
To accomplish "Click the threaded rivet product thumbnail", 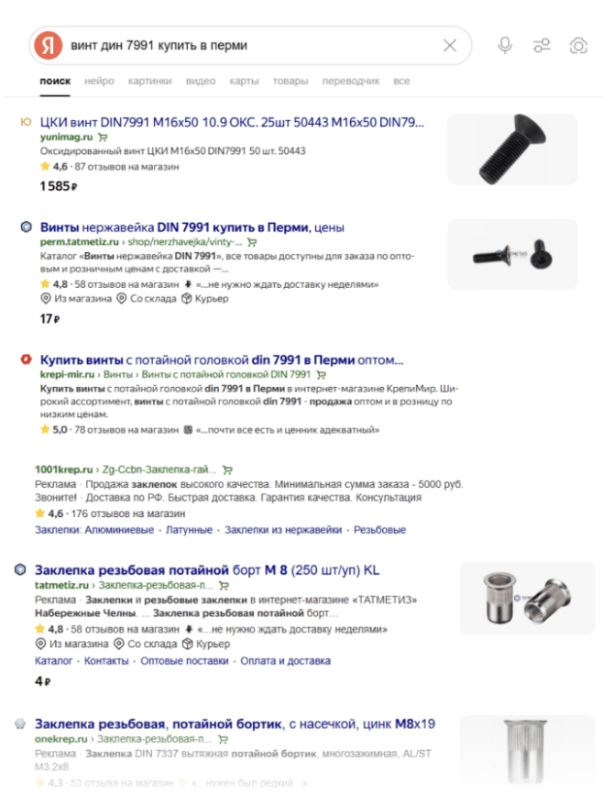I will pyautogui.click(x=527, y=598).
